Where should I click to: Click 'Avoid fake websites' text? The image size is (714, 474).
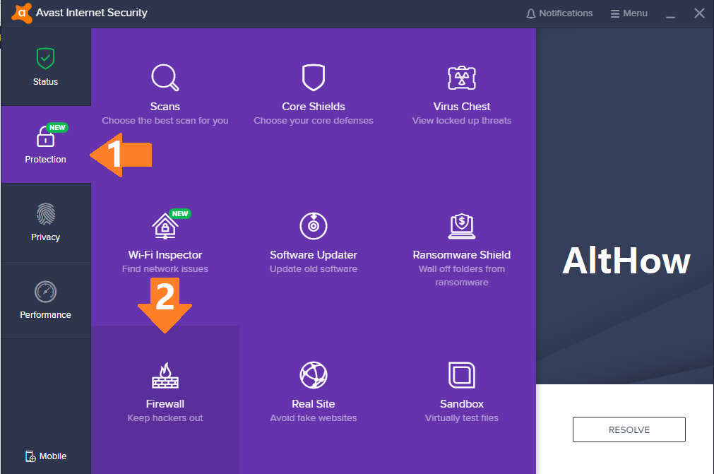[314, 418]
